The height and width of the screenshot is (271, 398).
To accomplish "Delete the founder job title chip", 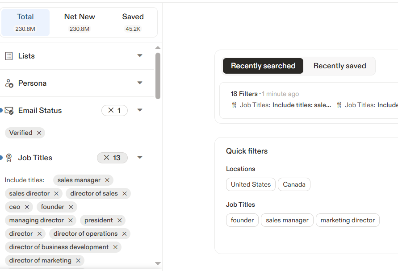I will 71,207.
